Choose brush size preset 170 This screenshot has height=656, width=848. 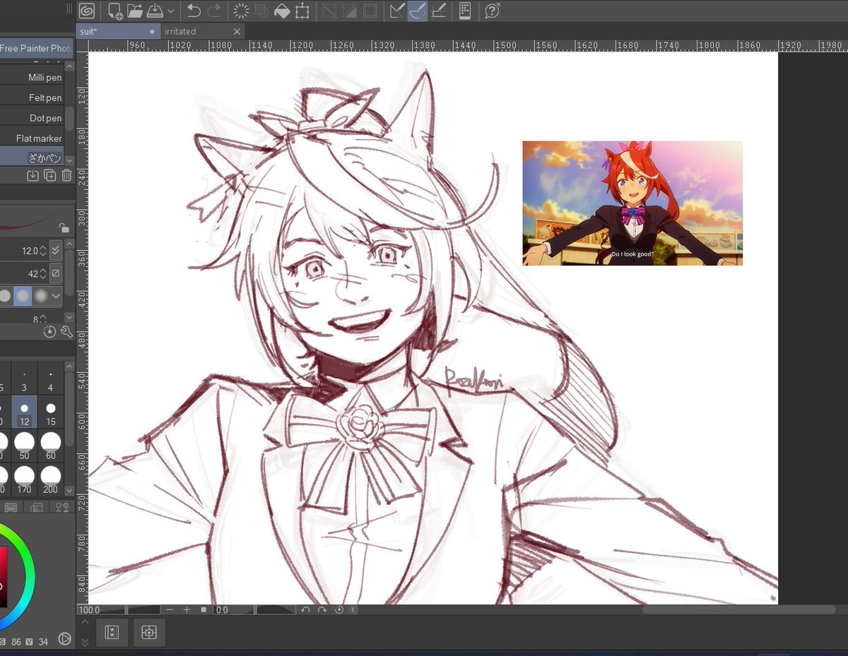click(x=25, y=480)
